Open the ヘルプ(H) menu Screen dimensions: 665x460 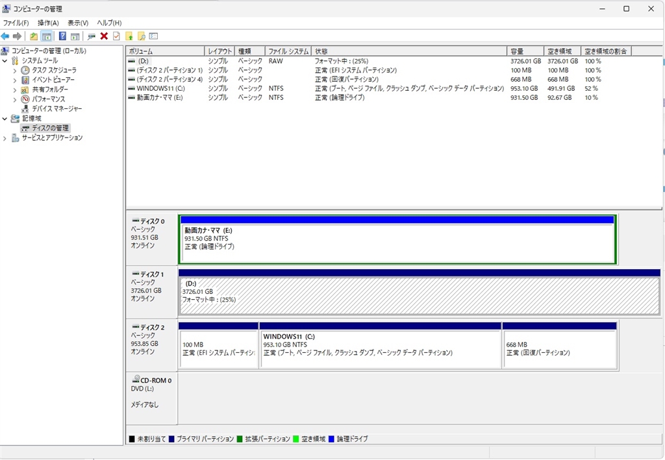[109, 23]
